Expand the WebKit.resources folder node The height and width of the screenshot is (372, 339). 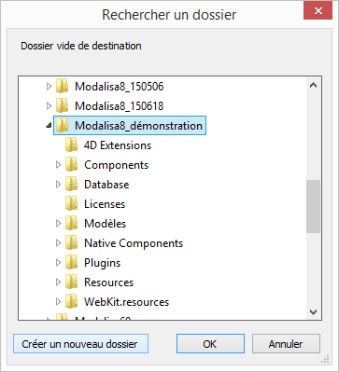tap(58, 302)
